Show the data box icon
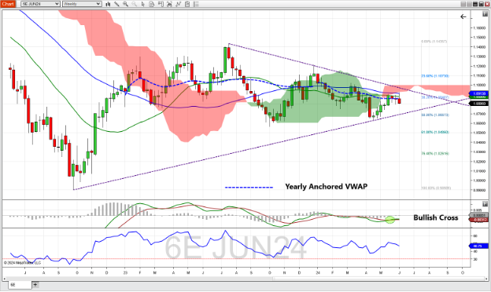This screenshot has height=292, width=491. point(152,4)
